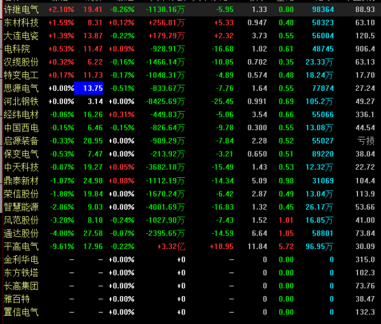Click the 96.95万 volume value
Screen dimensions: 381x324
pos(319,246)
